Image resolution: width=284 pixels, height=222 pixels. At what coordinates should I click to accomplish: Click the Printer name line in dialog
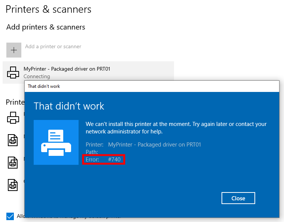pos(143,145)
